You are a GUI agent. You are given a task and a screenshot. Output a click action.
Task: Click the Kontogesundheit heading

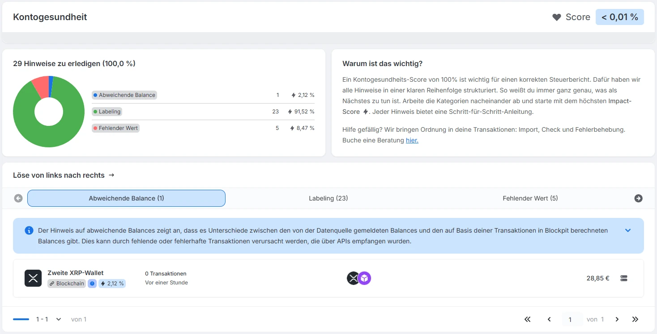[50, 17]
